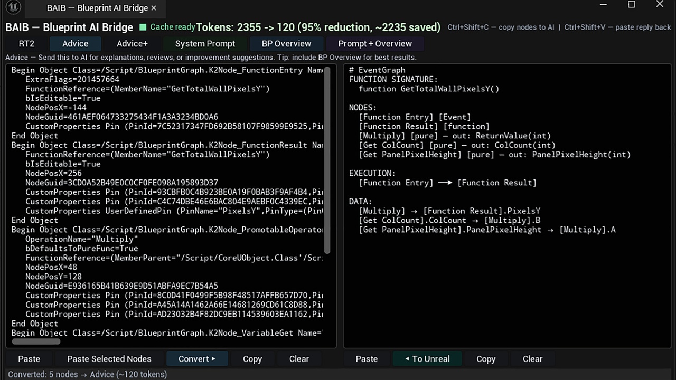Click the '[Function Result].PixelsY' data line

click(449, 211)
